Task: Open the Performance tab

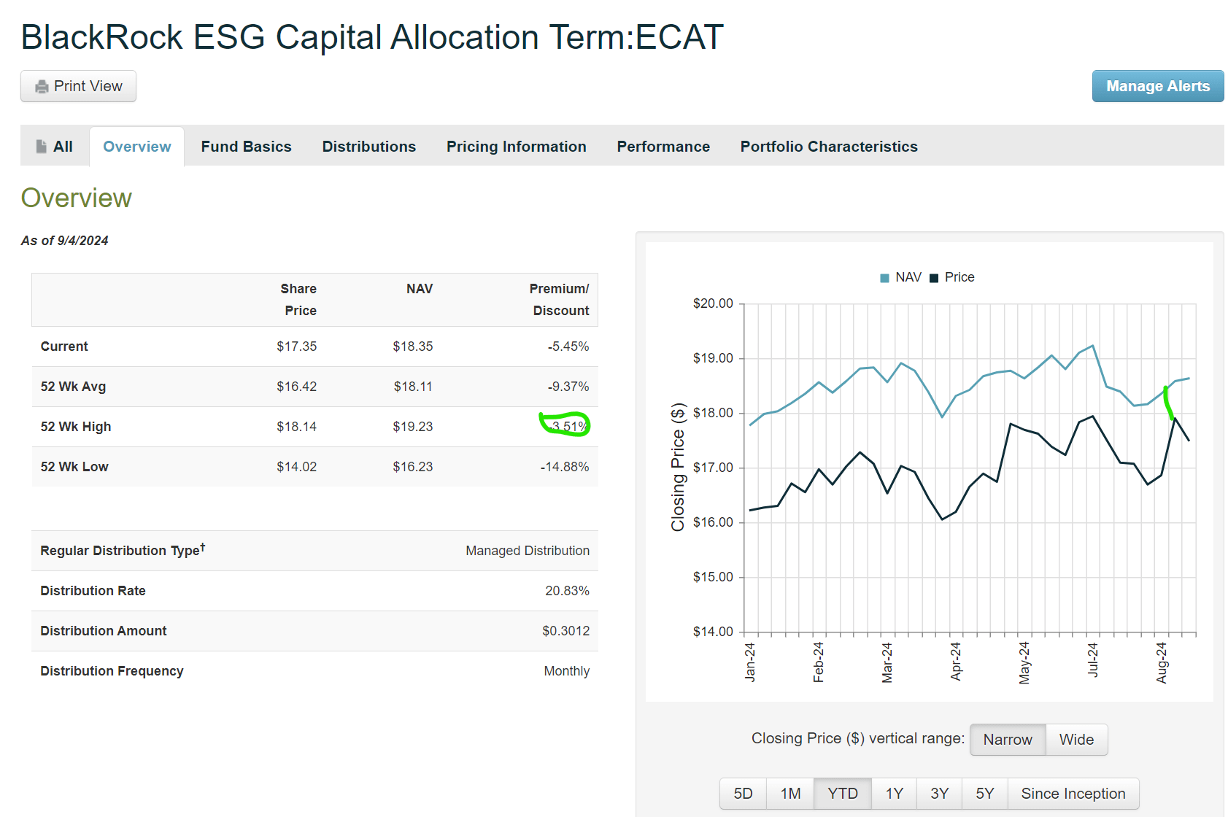Action: tap(663, 146)
